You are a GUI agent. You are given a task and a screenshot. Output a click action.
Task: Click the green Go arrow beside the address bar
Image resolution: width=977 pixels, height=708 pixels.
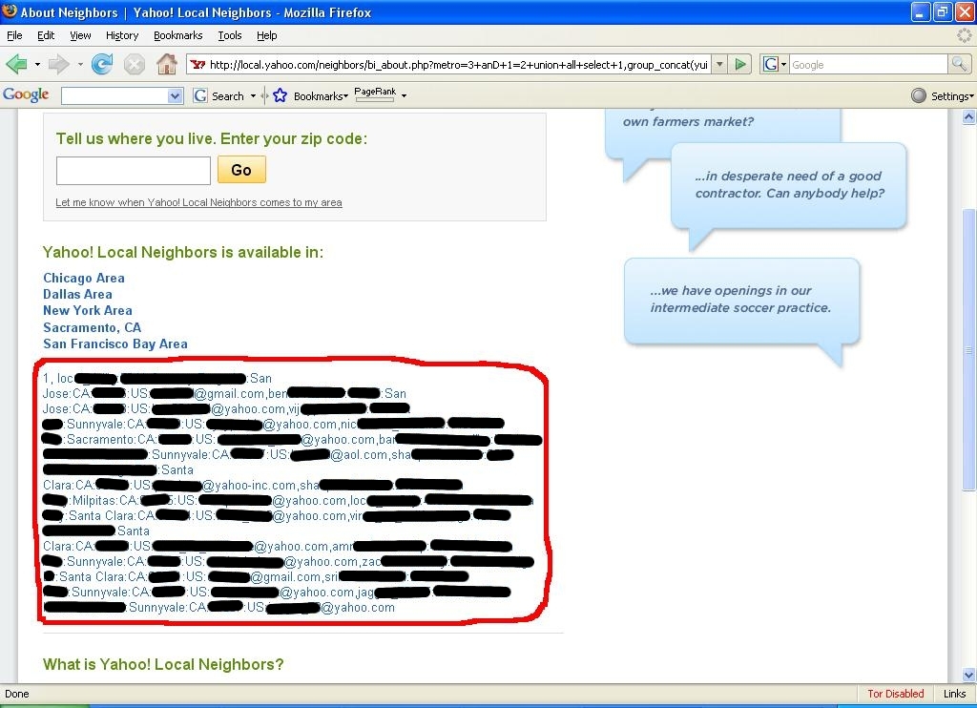click(741, 64)
